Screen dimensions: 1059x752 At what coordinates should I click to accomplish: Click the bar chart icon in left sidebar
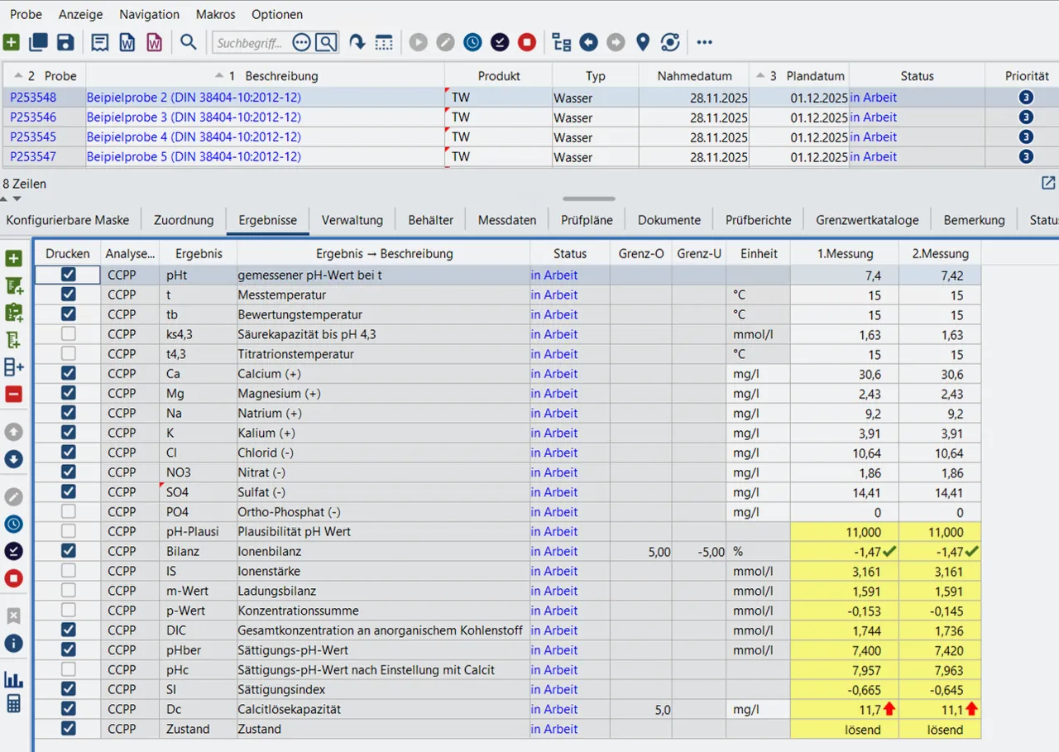coord(13,679)
